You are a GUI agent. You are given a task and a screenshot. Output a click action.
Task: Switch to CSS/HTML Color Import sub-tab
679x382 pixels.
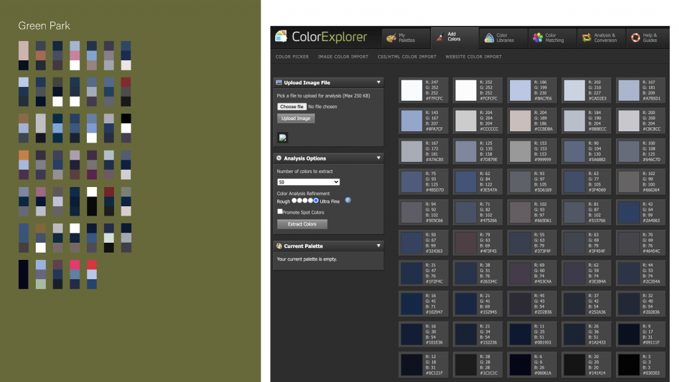click(x=407, y=57)
